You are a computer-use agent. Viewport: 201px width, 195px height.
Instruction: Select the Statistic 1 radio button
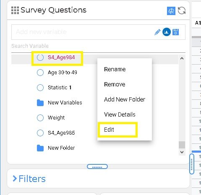(x=40, y=88)
